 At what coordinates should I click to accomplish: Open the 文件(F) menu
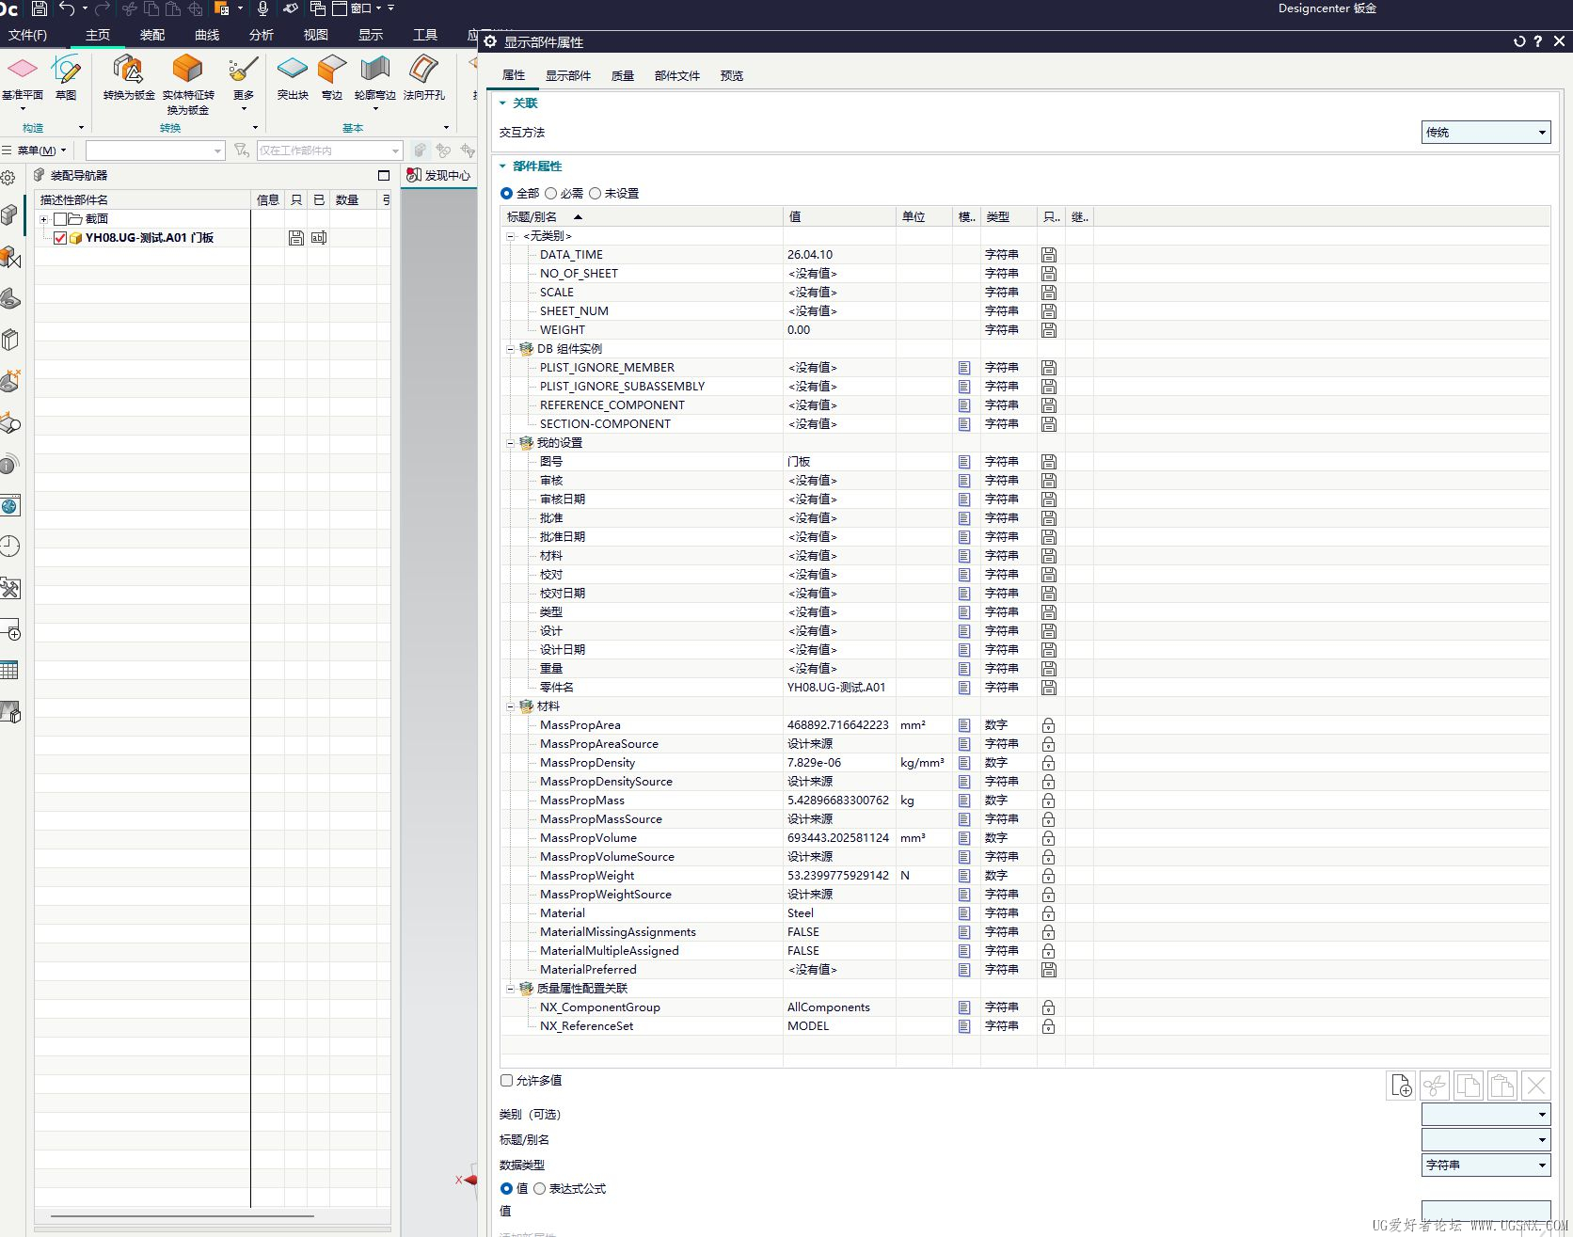(x=28, y=35)
